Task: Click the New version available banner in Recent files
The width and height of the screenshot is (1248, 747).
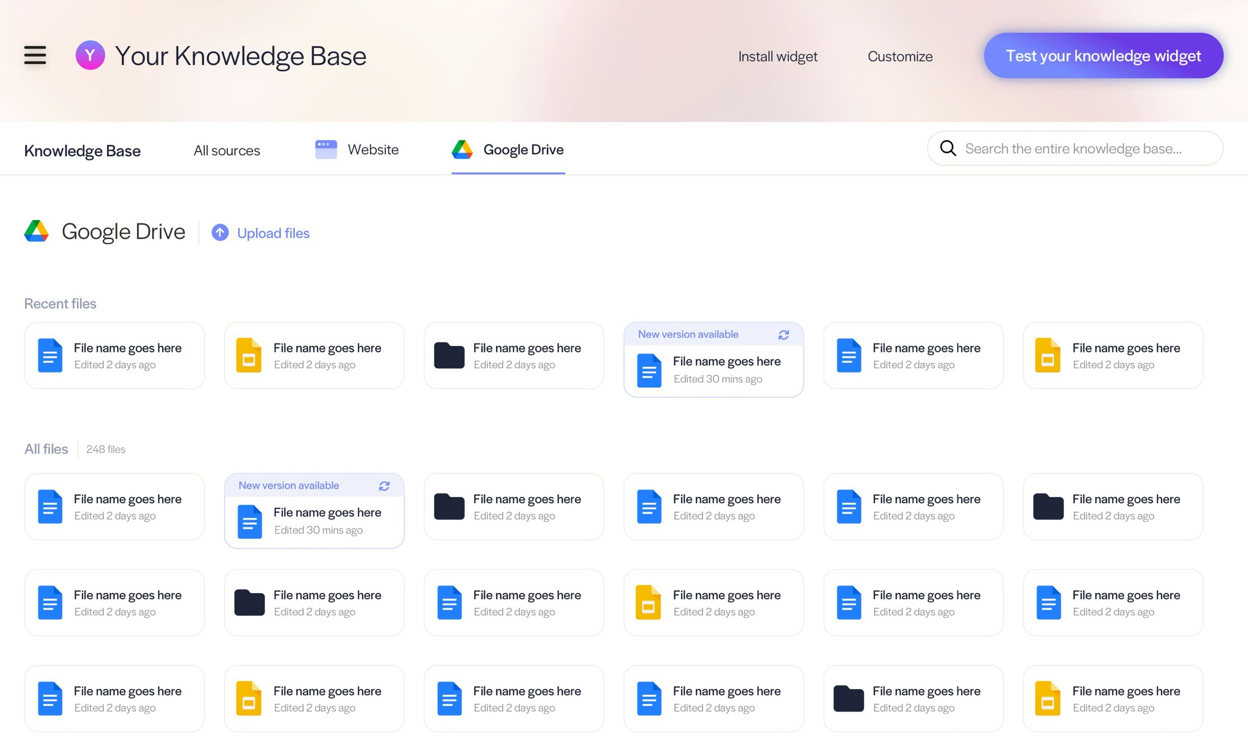Action: [x=688, y=334]
